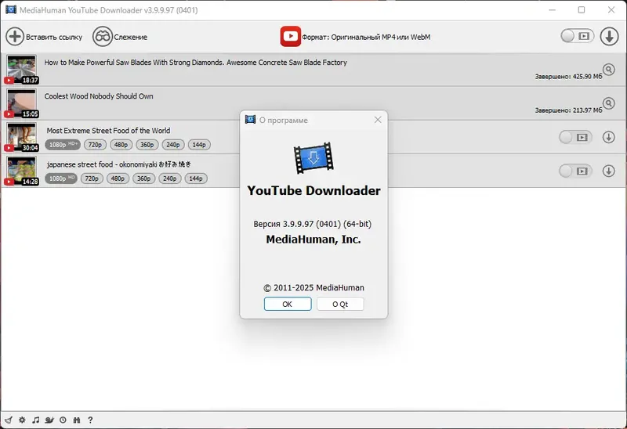Click the status text Завершено: 425.90 Мб
The width and height of the screenshot is (627, 429).
tap(569, 76)
